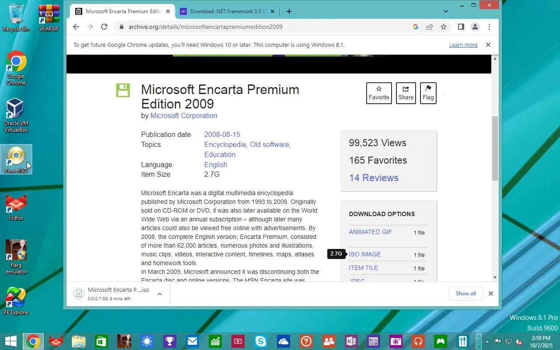Browse the Encyclopedia topic link
This screenshot has width=560, height=350.
[x=225, y=144]
